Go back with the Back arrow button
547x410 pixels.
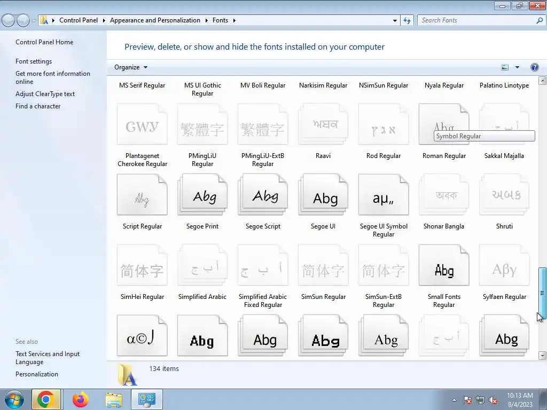point(9,20)
